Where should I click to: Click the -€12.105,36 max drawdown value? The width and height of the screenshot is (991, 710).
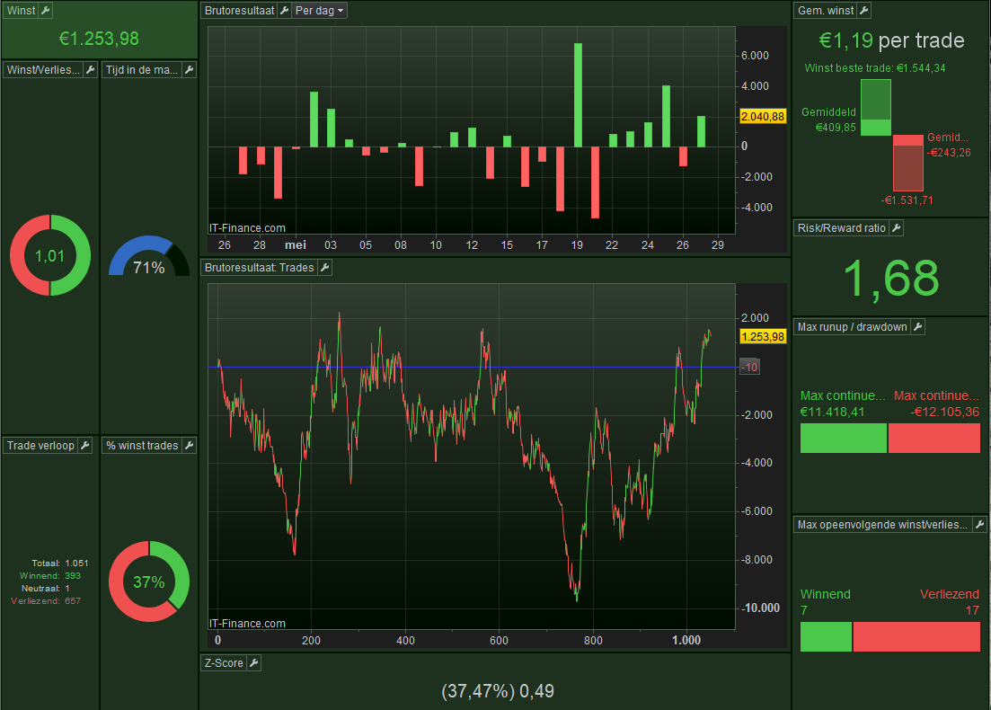point(945,412)
